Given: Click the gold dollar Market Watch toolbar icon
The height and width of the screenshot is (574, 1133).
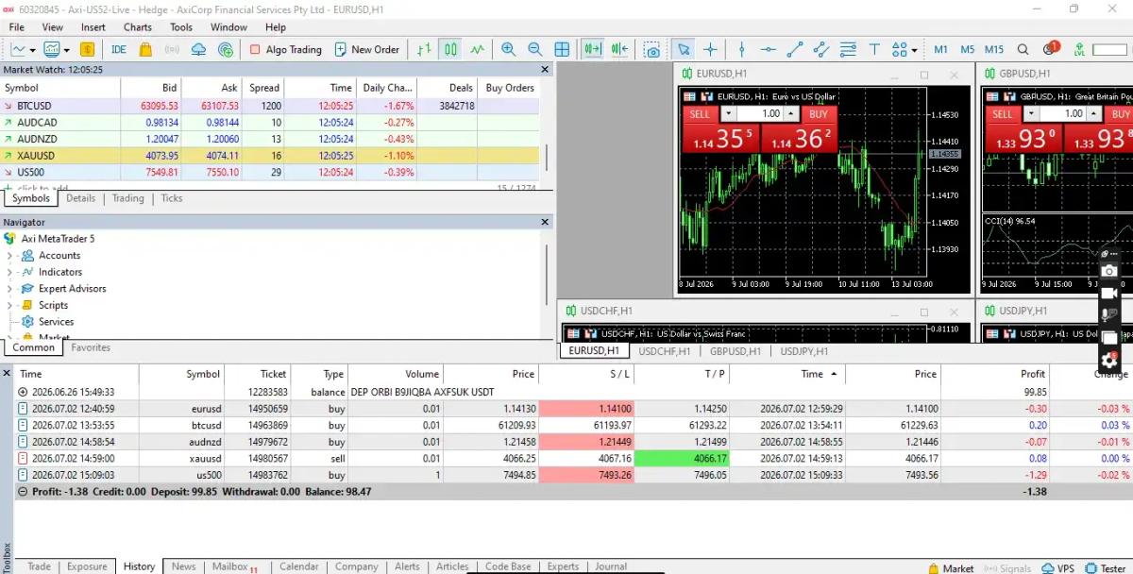Looking at the screenshot, I should 87,49.
